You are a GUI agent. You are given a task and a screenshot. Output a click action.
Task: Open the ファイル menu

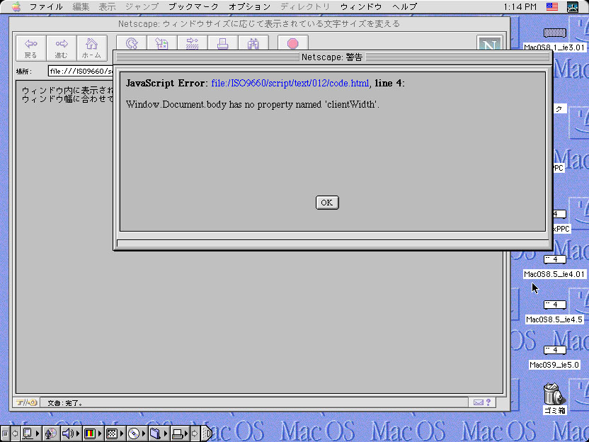pyautogui.click(x=46, y=7)
